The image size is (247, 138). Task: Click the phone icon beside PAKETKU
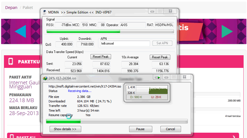tap(11, 61)
